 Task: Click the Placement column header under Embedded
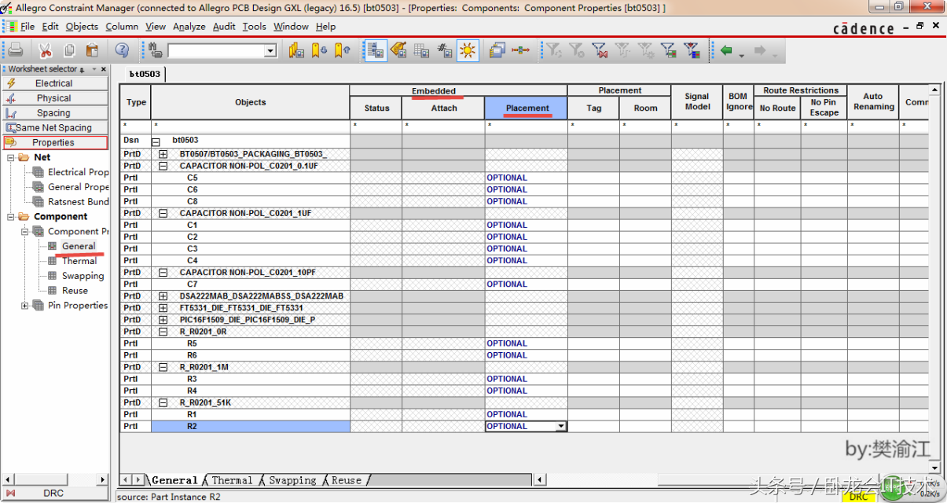[x=527, y=108]
